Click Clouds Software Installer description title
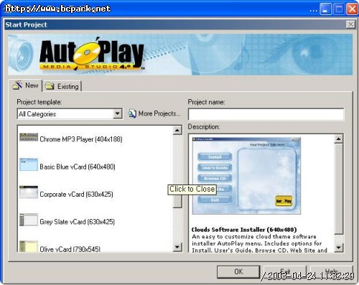Screen dimensions: 359x285 tap(244, 230)
